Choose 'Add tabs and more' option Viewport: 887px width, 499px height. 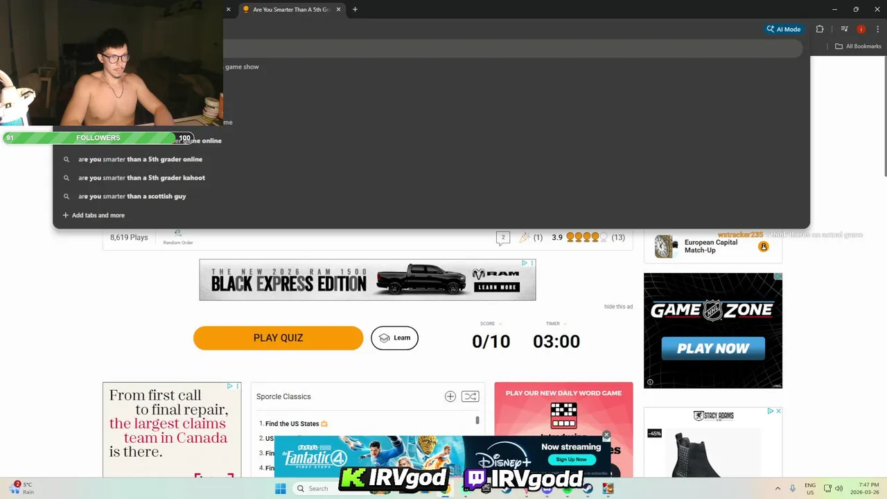pyautogui.click(x=94, y=215)
